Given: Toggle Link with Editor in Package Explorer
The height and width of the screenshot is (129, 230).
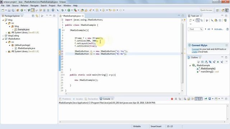Looking at the screenshot, I should click(37, 16).
